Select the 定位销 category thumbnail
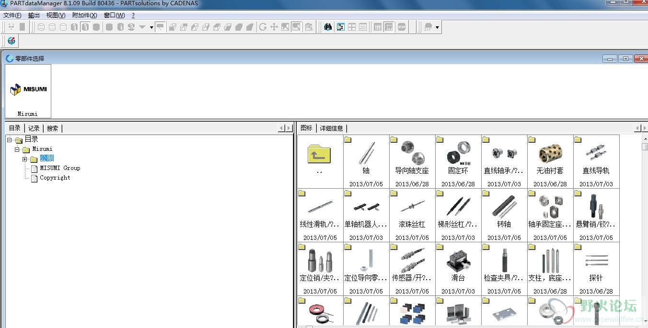Viewport: 648px width, 328px height. point(320,269)
